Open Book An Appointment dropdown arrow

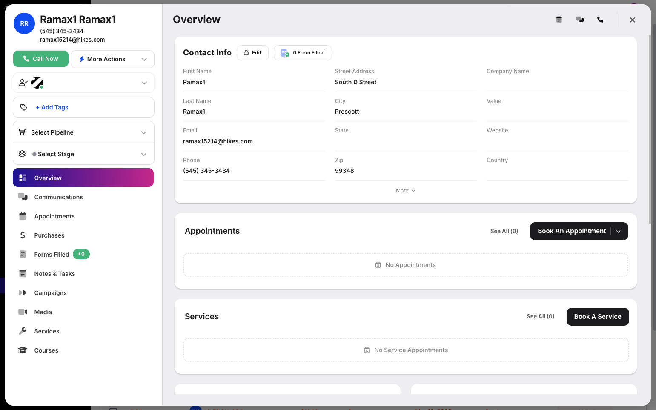click(619, 231)
